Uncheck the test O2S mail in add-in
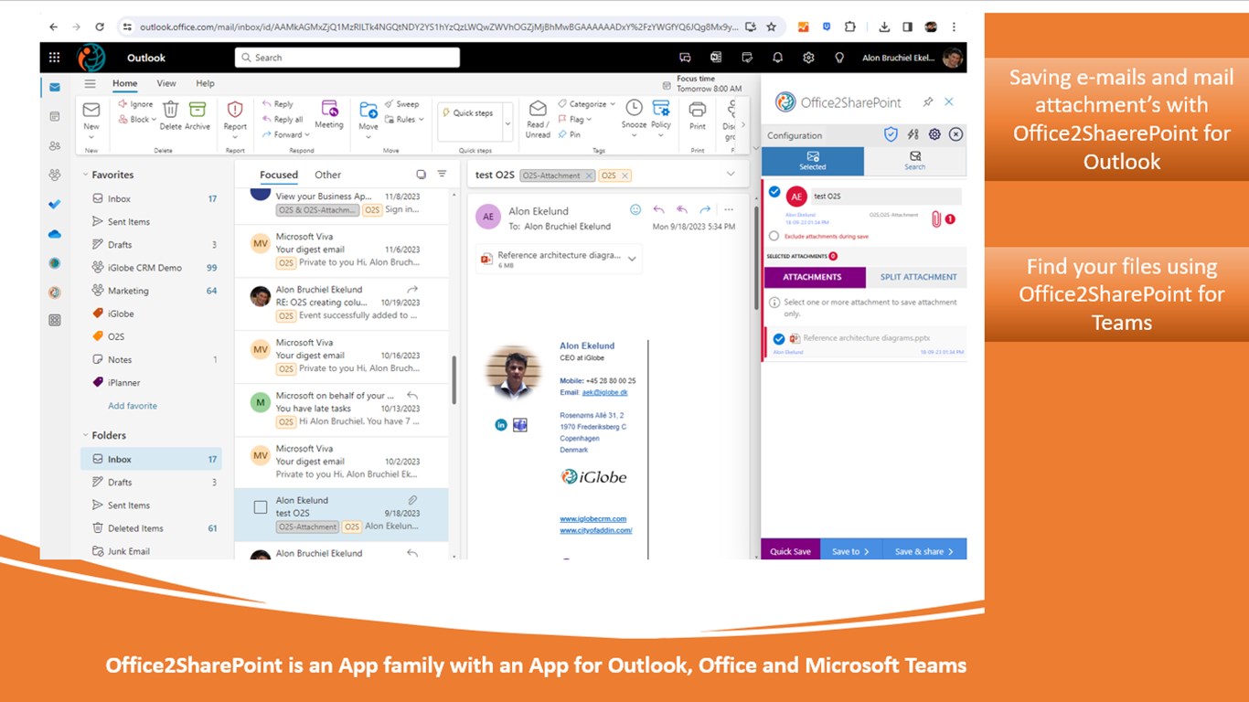The image size is (1249, 702). pyautogui.click(x=774, y=192)
